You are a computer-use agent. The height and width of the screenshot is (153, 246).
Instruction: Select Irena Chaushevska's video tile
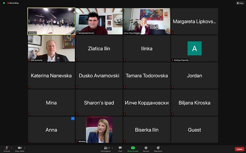(x=147, y=21)
